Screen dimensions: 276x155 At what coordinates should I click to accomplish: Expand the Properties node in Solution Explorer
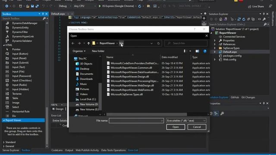point(215,40)
